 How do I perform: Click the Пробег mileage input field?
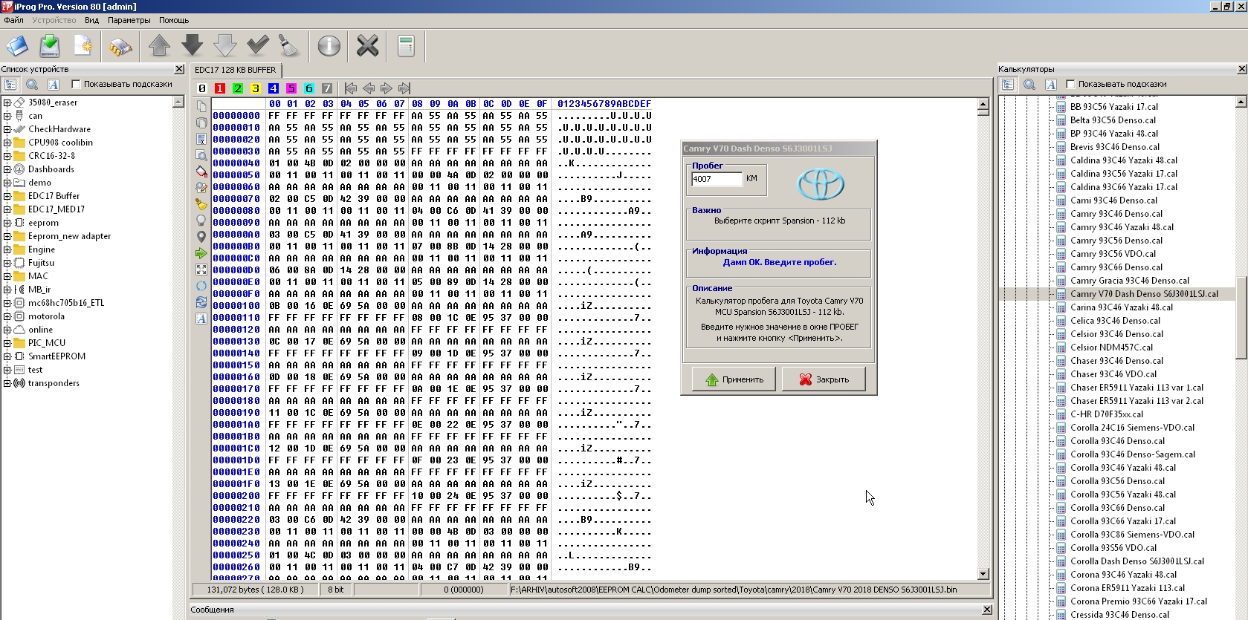tap(717, 179)
